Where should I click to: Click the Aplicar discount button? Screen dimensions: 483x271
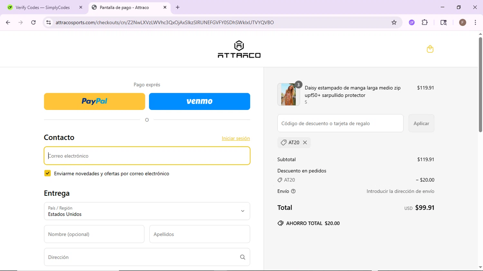pos(421,123)
